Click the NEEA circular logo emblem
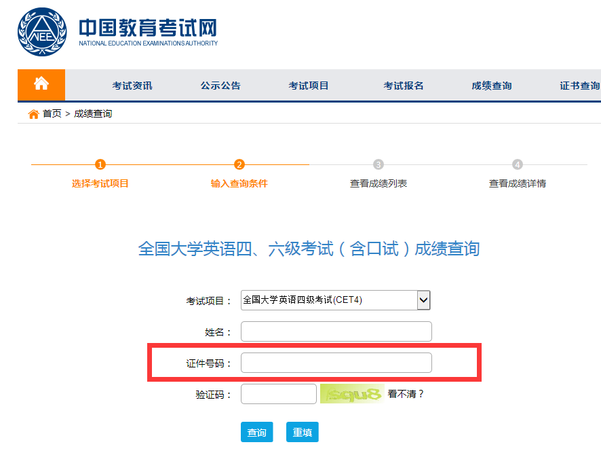This screenshot has height=470, width=601. [42, 32]
